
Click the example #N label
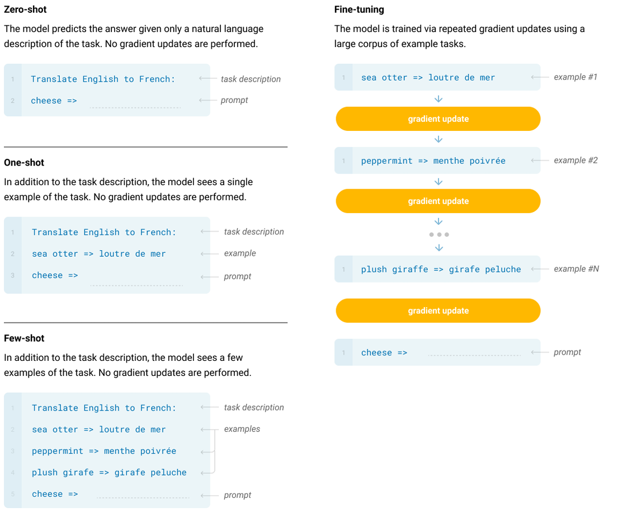(576, 269)
